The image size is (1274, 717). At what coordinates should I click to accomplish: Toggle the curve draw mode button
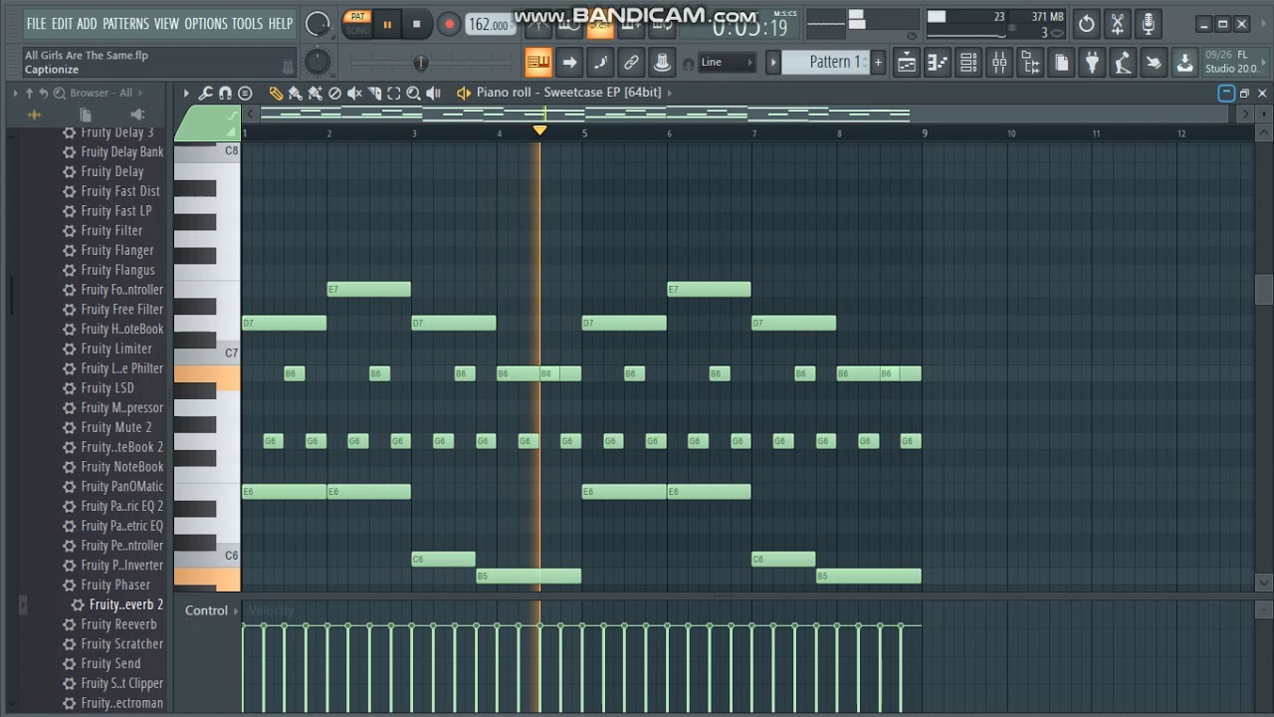[x=601, y=63]
